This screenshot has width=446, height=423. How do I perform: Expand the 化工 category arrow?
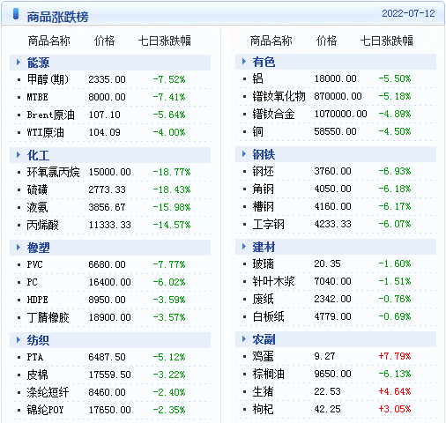[x=19, y=155]
